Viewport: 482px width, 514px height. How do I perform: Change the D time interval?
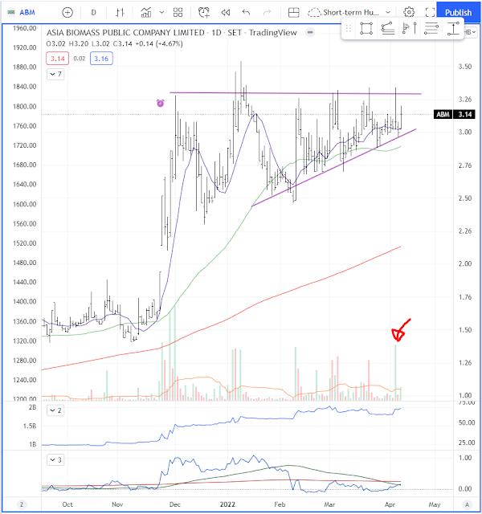tap(93, 13)
